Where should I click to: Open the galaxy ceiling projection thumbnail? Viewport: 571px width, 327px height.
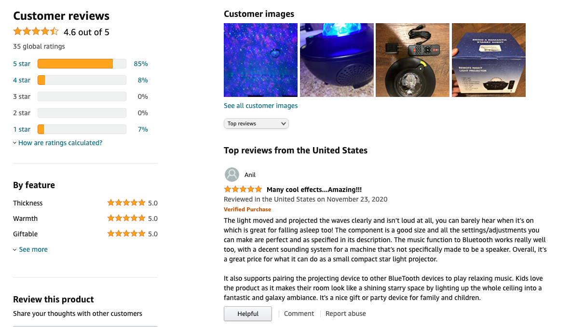[260, 60]
